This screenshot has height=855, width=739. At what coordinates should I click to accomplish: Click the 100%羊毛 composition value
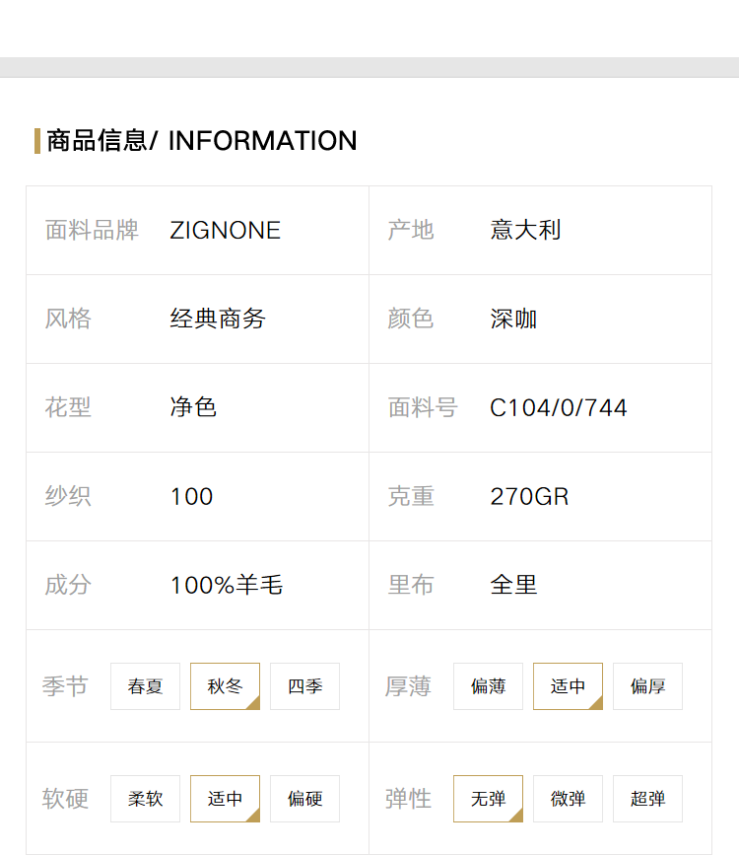pos(227,585)
